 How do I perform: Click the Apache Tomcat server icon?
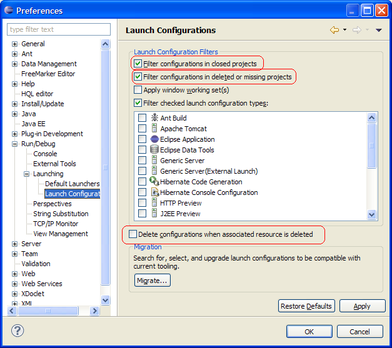coord(154,128)
